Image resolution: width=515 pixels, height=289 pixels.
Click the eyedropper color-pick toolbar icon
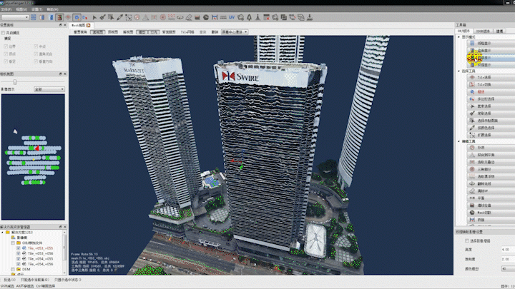coord(119,17)
